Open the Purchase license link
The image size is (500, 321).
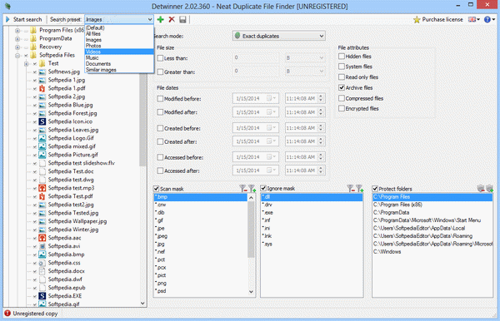coord(437,19)
